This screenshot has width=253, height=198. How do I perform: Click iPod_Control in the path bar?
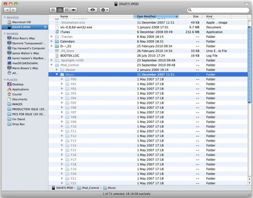(x=88, y=188)
